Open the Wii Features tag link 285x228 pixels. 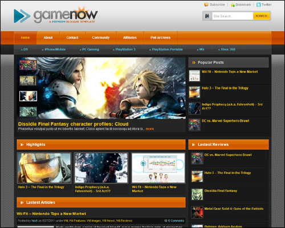[78, 221]
